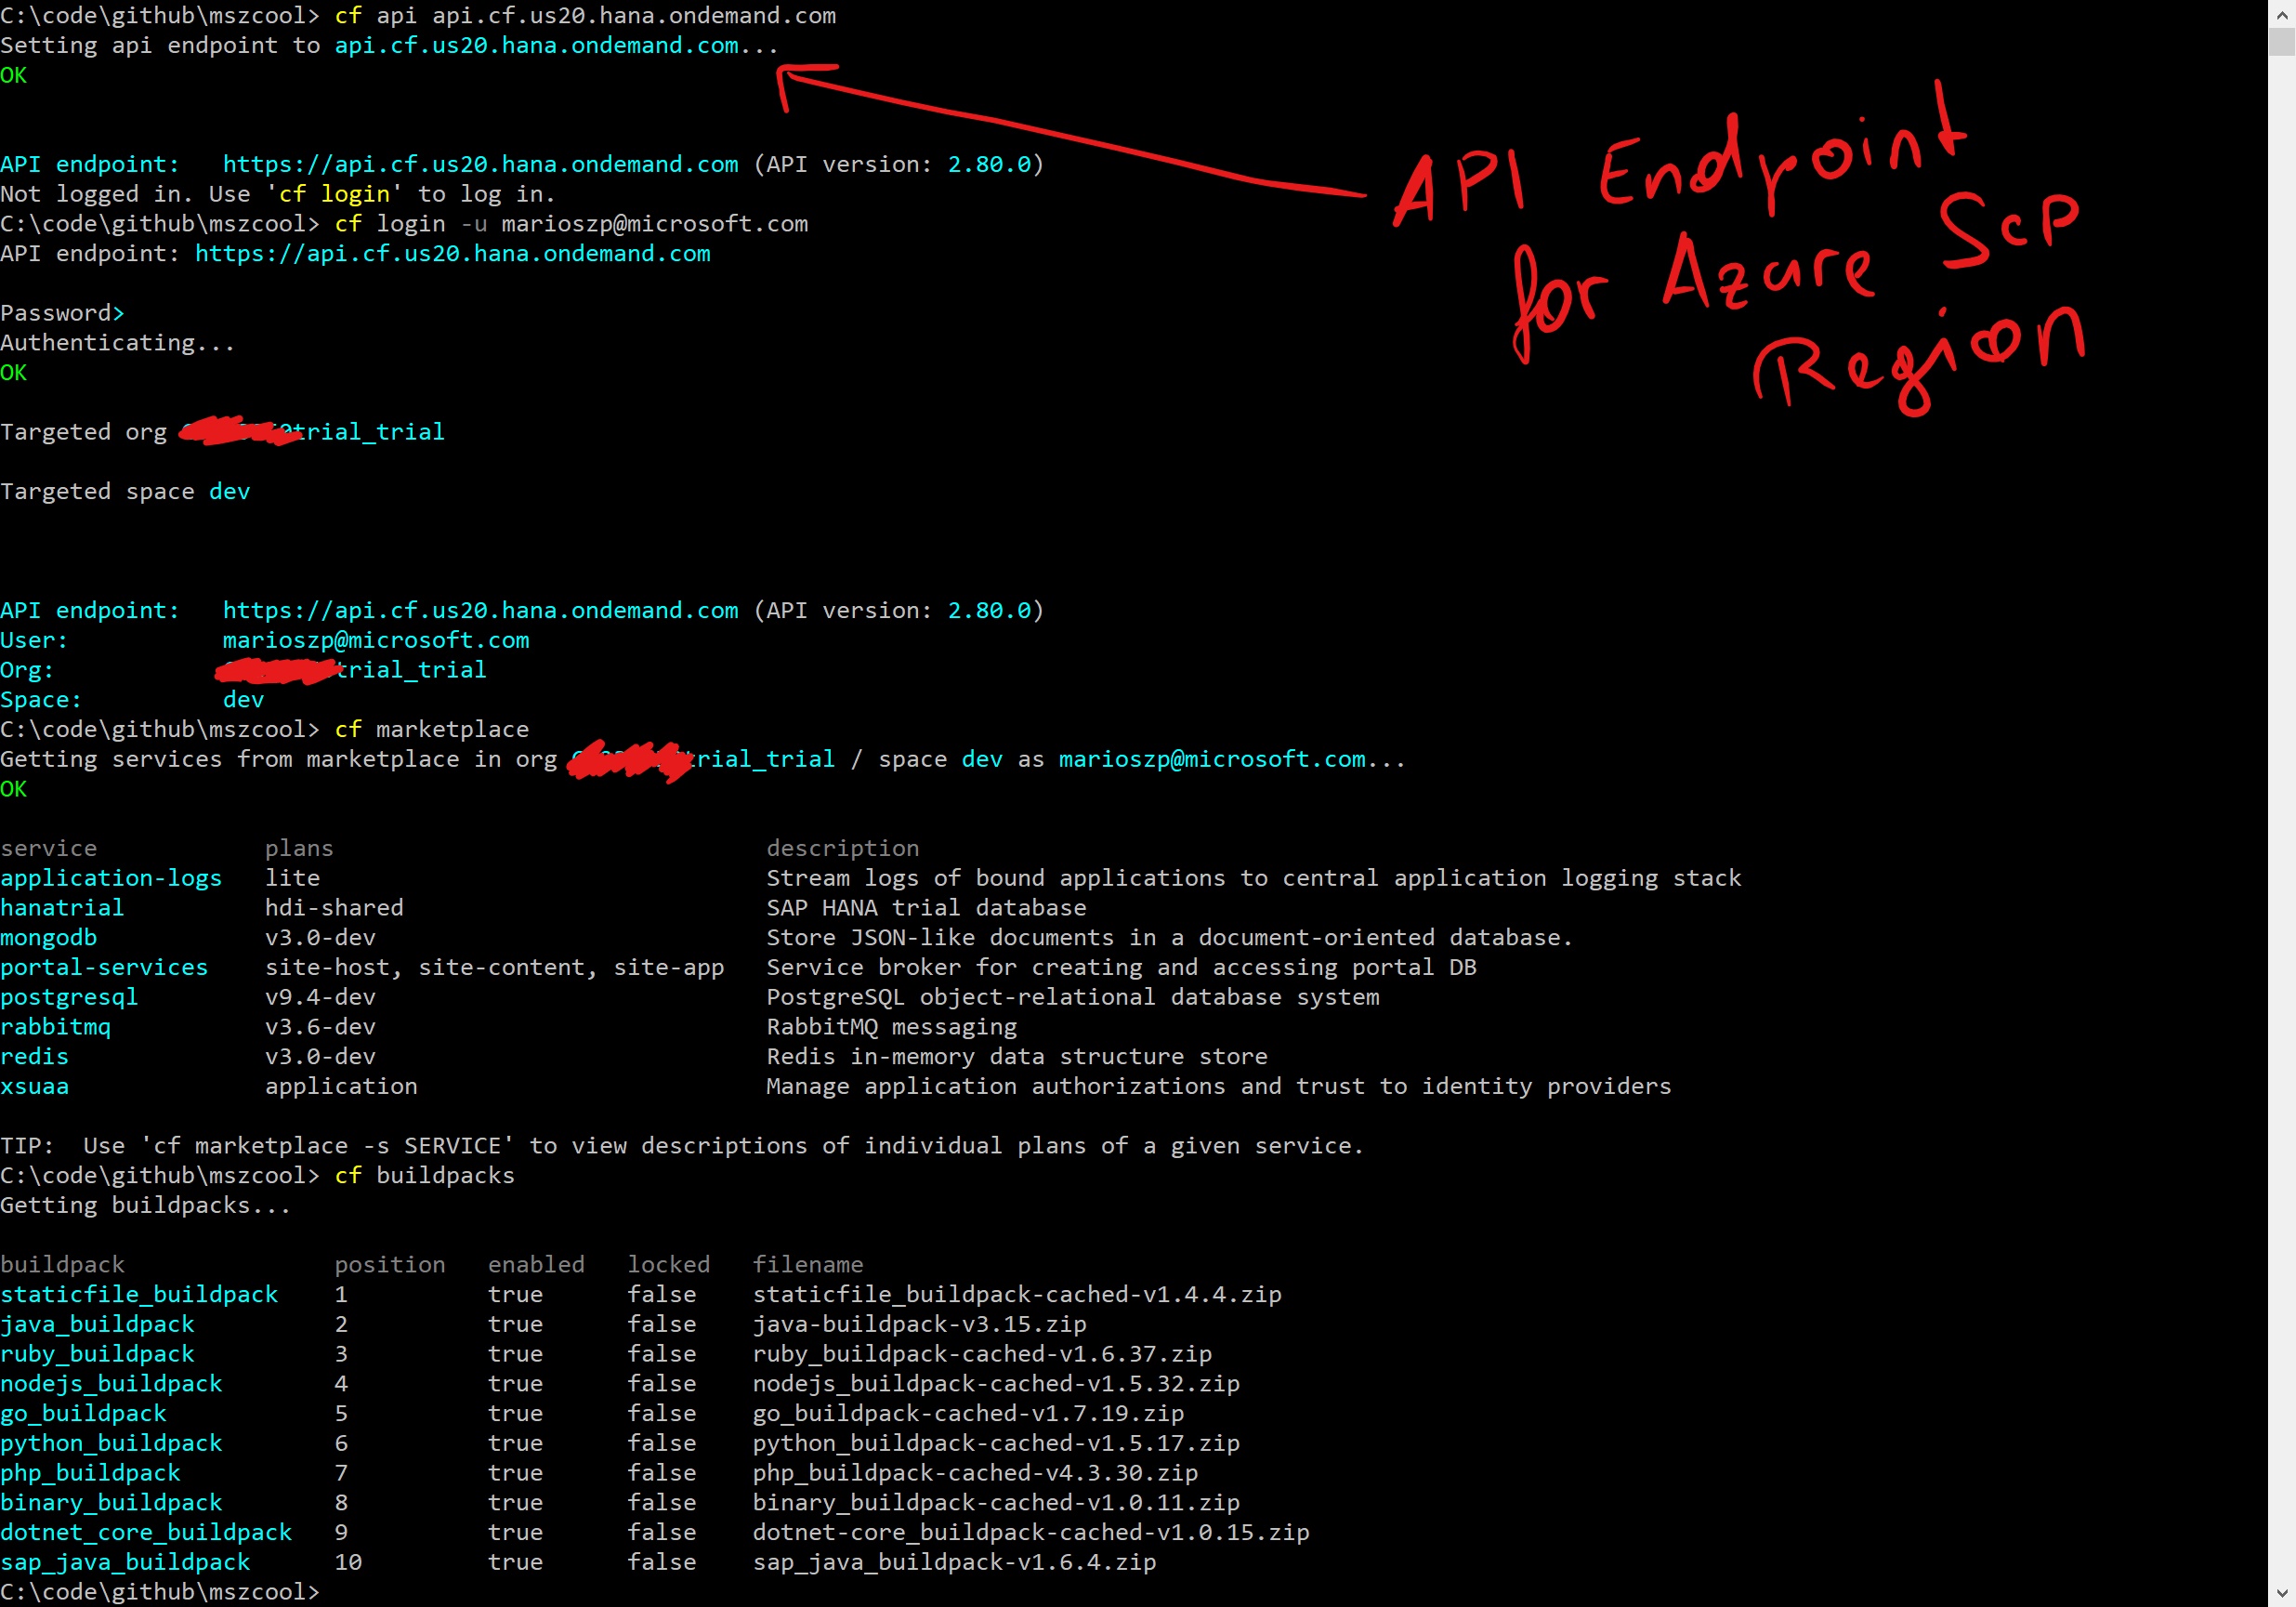2296x1607 pixels.
Task: Click the nodejs_buildpack entry
Action: 111,1385
